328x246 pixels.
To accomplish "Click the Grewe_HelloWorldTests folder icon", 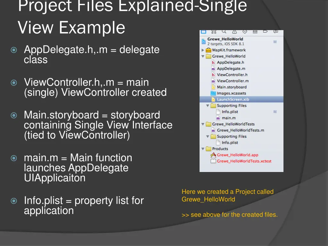I will (208, 124).
